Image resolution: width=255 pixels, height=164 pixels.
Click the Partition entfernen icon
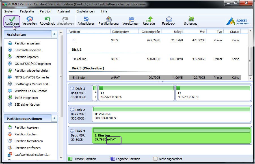(x=10, y=148)
